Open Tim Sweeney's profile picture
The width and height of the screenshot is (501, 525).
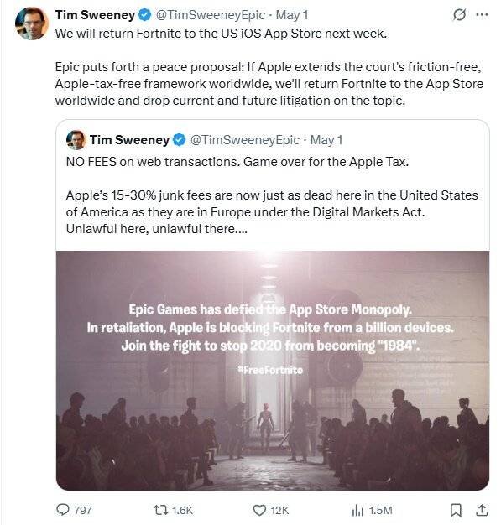click(32, 23)
